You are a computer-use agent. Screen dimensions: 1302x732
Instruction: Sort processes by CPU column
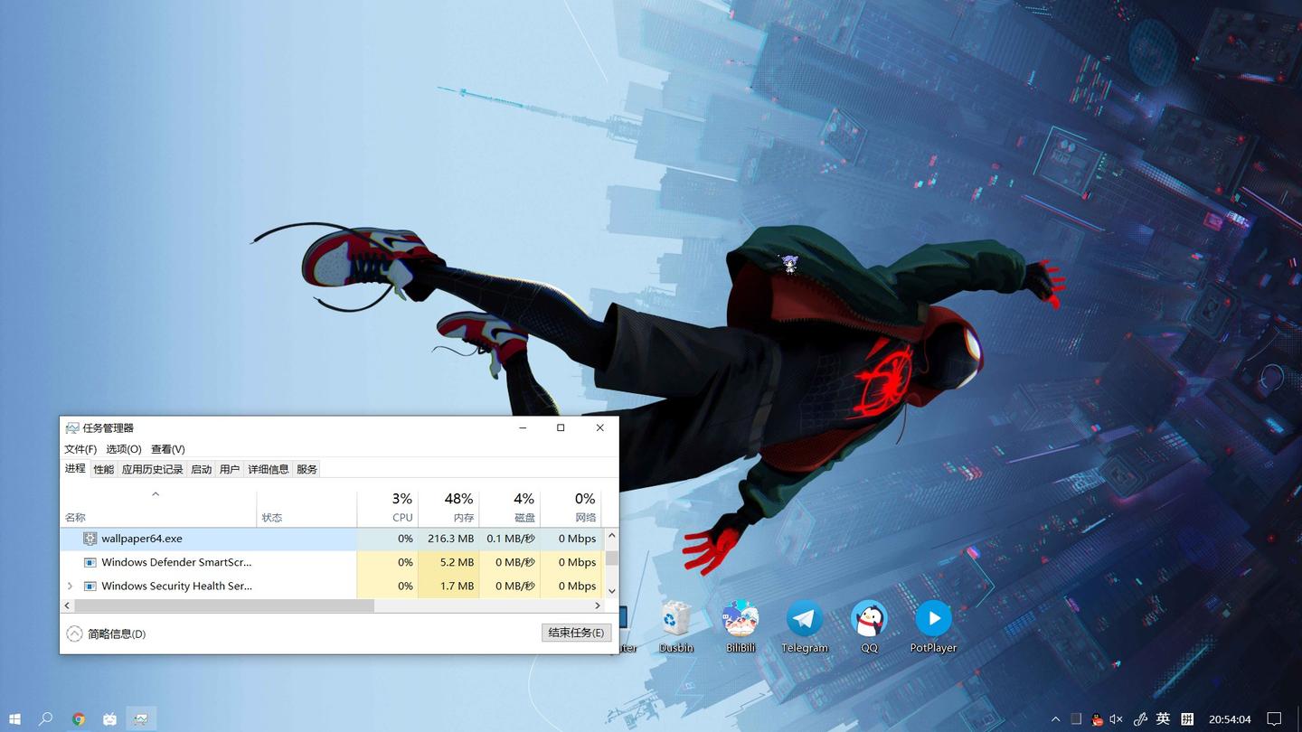387,508
